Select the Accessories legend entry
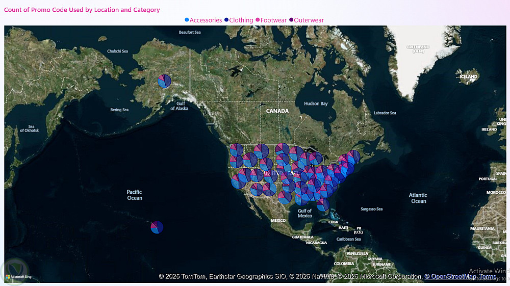Viewport: 510px width, 286px height. tap(203, 20)
